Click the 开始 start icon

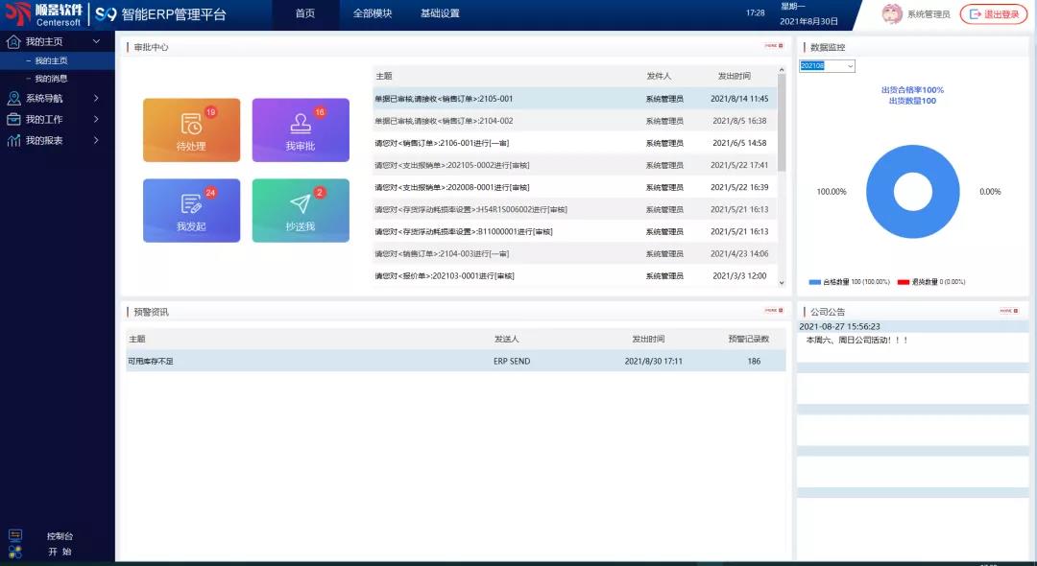(x=15, y=552)
